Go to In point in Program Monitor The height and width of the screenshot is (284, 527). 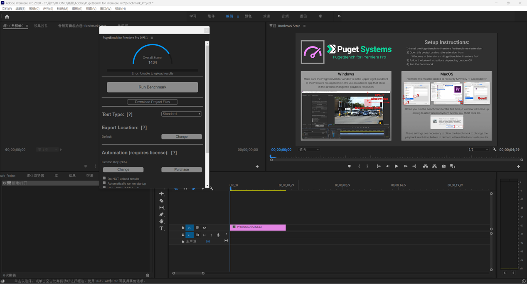tap(379, 166)
